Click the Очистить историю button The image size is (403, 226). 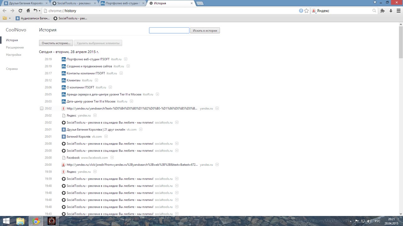tap(56, 43)
